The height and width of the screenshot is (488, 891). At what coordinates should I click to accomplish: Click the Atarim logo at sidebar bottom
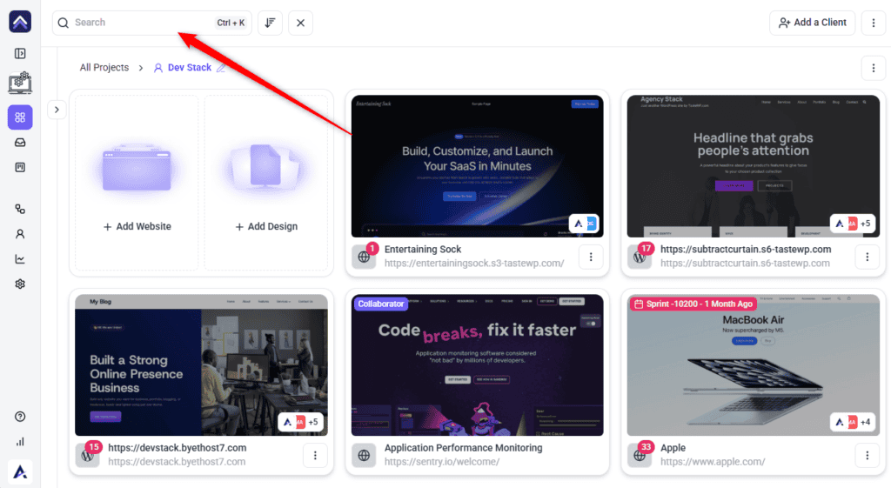[20, 471]
